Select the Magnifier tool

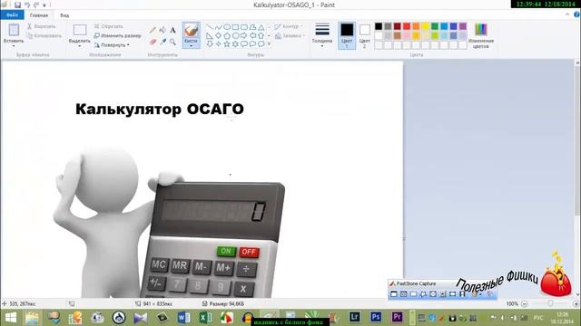tap(172, 42)
